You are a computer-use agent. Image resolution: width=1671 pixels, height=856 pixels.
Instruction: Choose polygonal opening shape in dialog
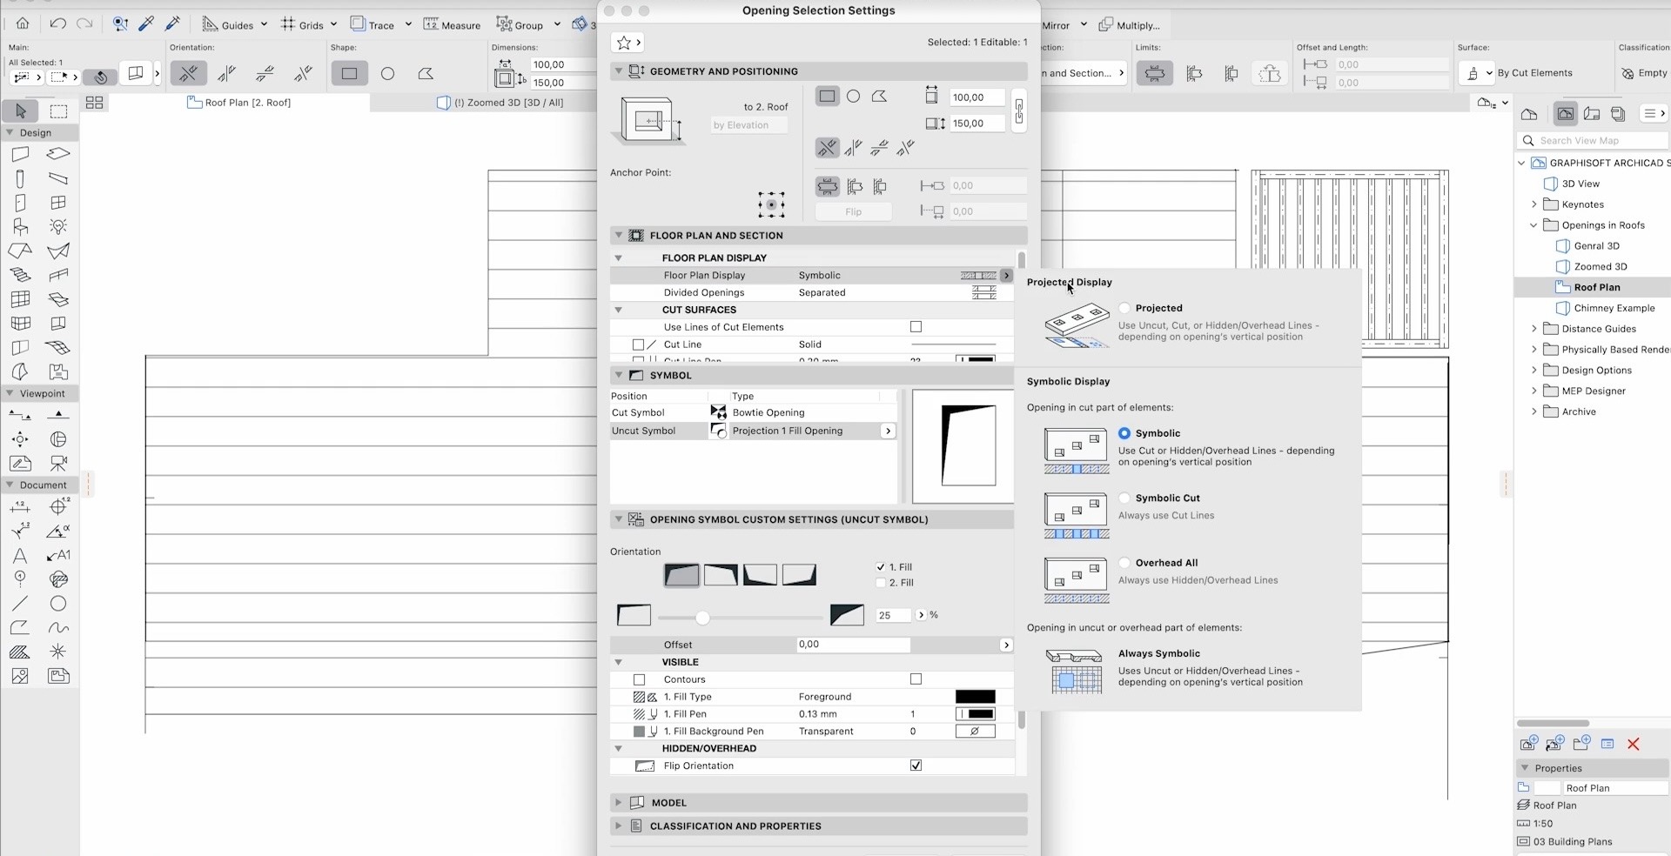pos(880,97)
